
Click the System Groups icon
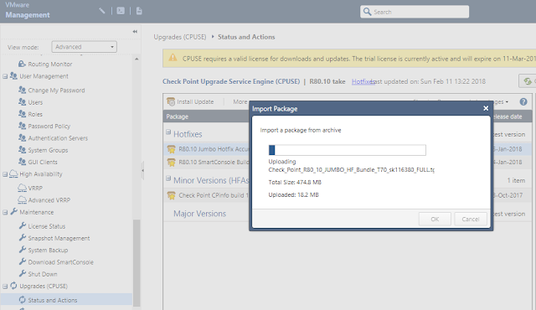point(22,150)
